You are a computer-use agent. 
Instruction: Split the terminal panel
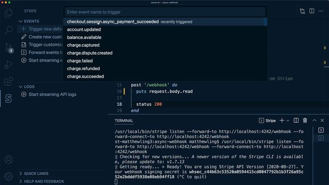296,120
